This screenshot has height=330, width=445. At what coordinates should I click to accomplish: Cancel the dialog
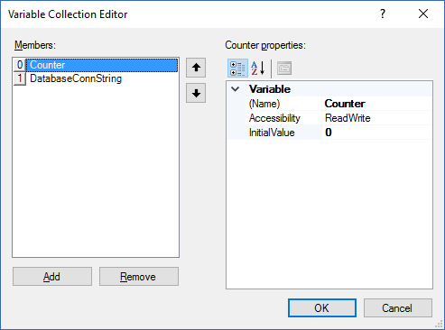coord(398,307)
